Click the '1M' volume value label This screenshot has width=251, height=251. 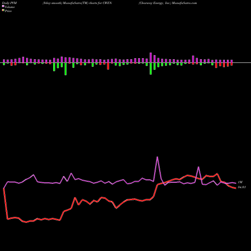pos(240,182)
